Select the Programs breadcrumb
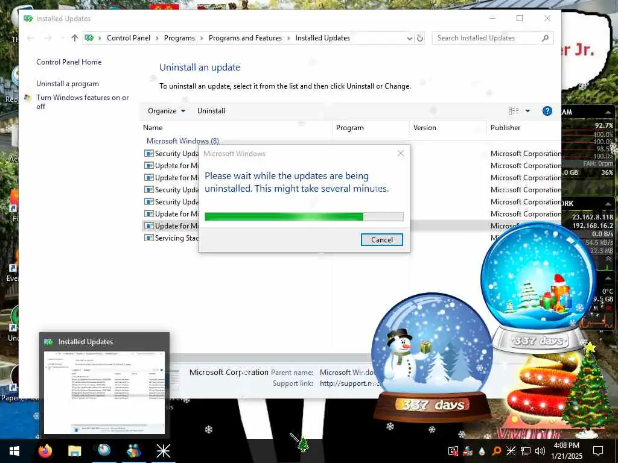The image size is (618, 463). click(179, 38)
